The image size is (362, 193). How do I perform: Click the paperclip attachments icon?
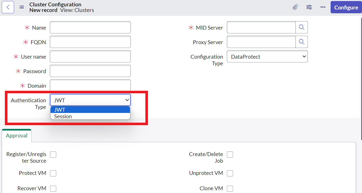click(x=295, y=7)
